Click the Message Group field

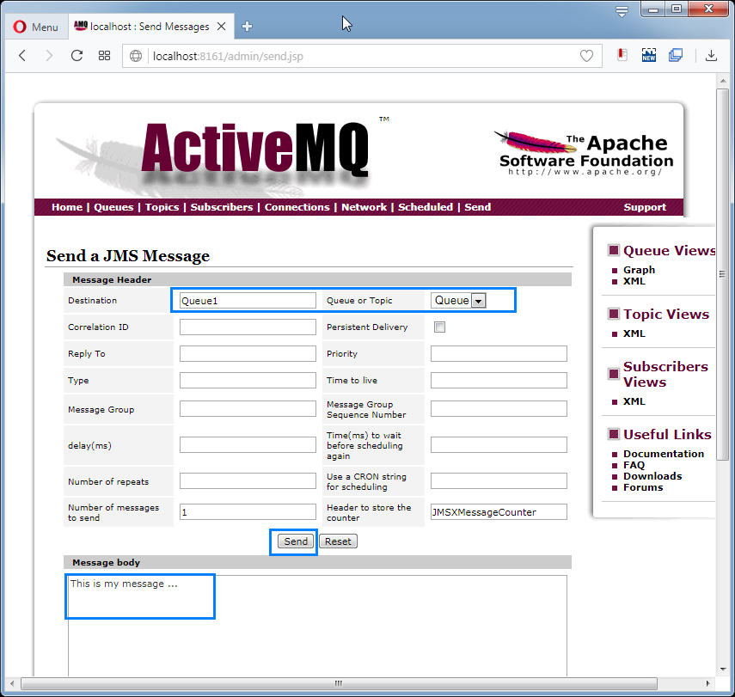pos(248,409)
